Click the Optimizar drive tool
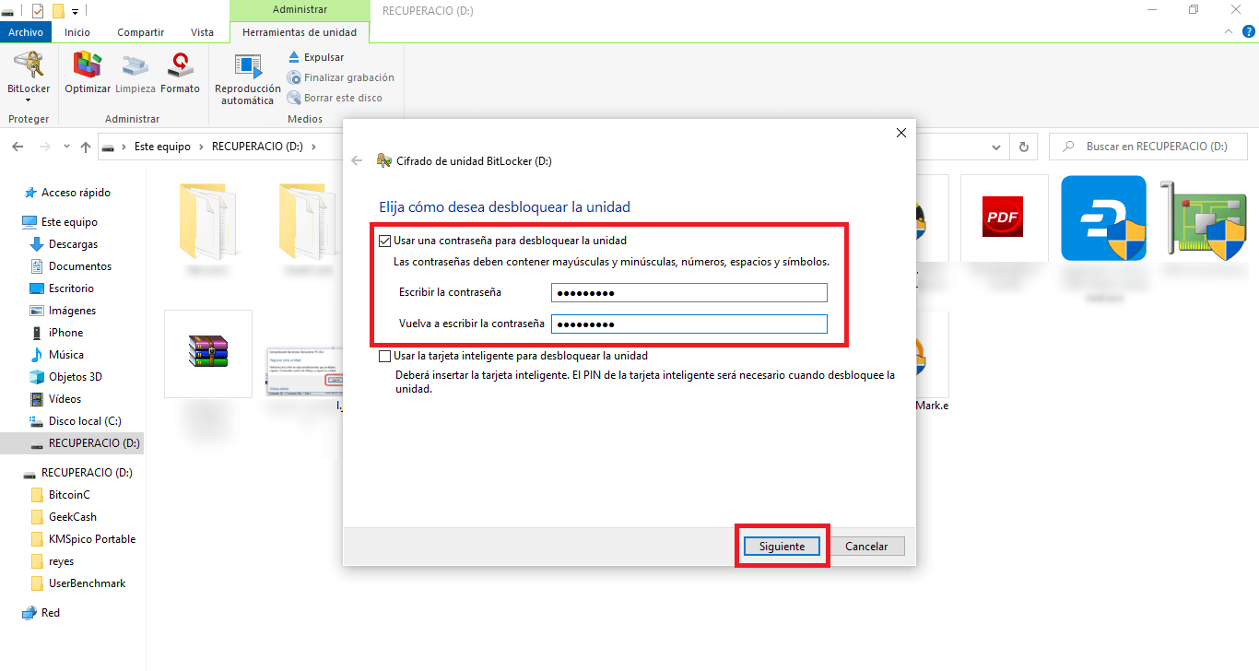The width and height of the screenshot is (1259, 671). [x=88, y=73]
